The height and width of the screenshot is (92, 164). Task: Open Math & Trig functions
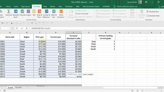click(54, 14)
